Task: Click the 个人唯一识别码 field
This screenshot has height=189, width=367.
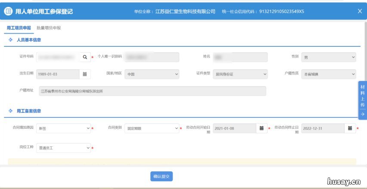Action: pos(152,57)
